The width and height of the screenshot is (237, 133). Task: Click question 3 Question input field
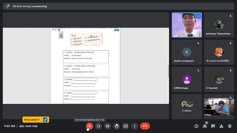coord(86,79)
